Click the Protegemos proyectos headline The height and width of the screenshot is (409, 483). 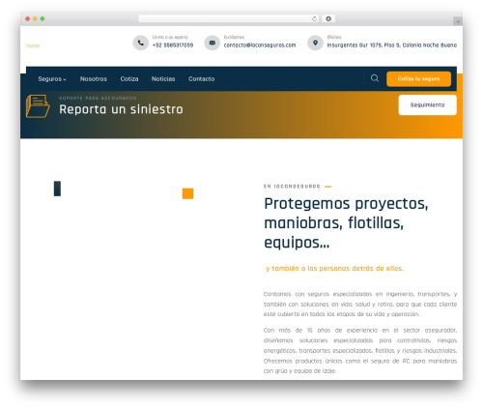pyautogui.click(x=346, y=222)
